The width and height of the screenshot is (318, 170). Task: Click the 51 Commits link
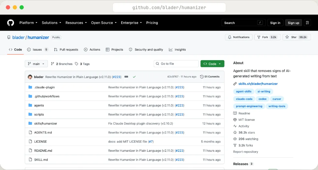pyautogui.click(x=210, y=77)
